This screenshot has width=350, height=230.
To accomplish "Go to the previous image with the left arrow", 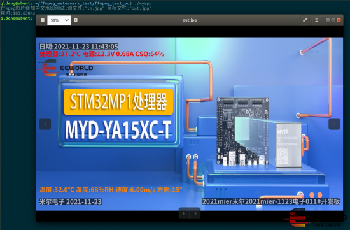I will tap(45, 124).
